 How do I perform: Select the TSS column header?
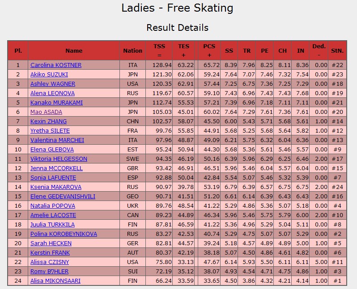[159, 50]
